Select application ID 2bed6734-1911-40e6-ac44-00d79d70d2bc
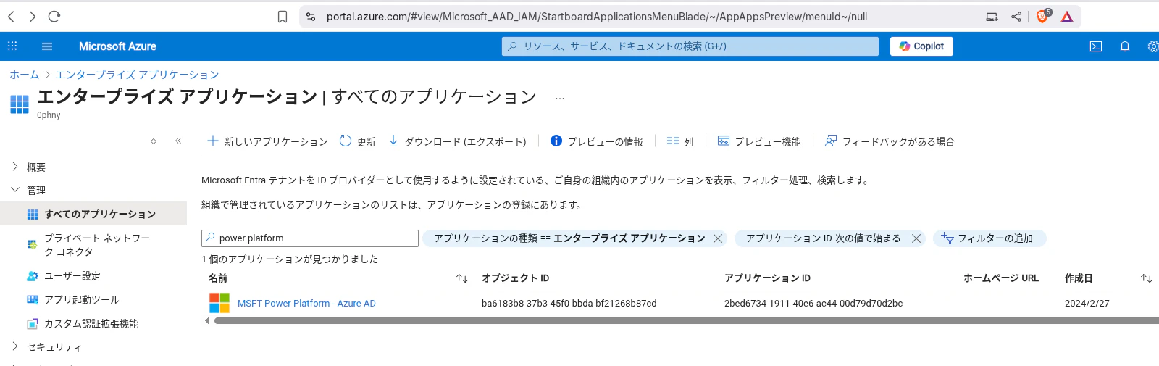The image size is (1159, 366). point(813,303)
